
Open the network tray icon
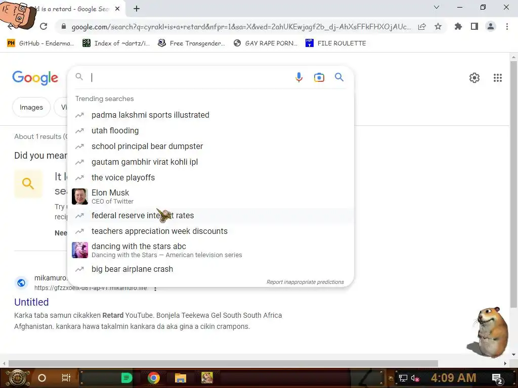coord(403,378)
